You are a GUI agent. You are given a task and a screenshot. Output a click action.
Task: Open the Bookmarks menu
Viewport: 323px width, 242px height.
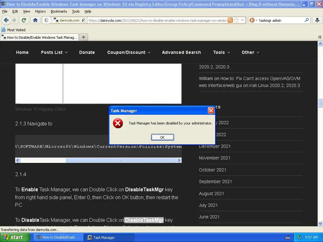coord(59,11)
